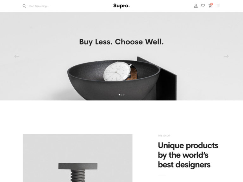Click the Buy Less. Choose Well. headline
Screen dimensions: 243x182
click(x=121, y=42)
